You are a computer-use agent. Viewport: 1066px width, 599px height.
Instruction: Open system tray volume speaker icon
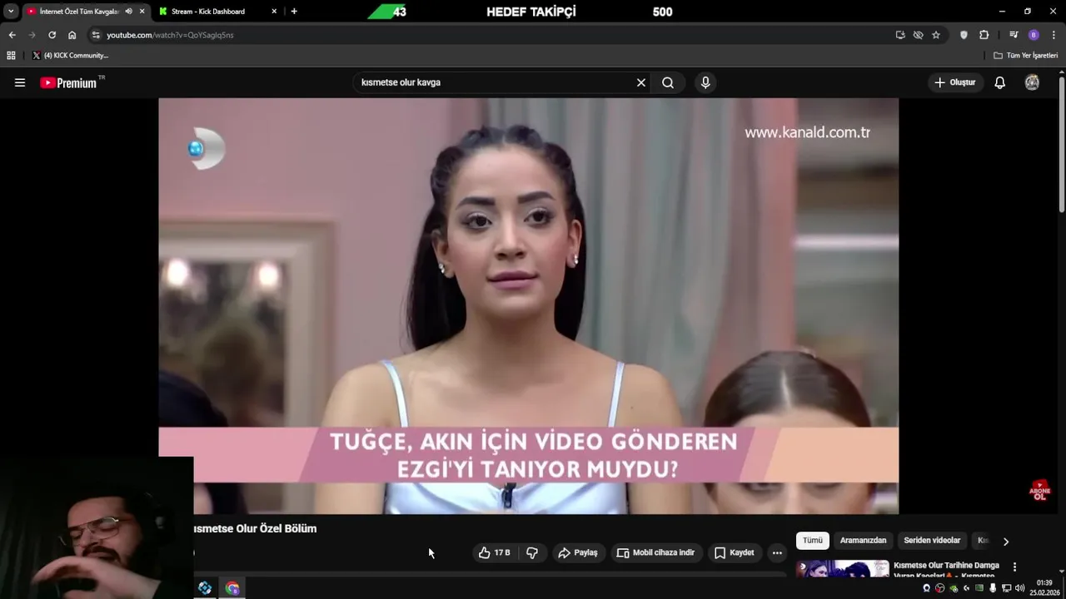[1020, 588]
